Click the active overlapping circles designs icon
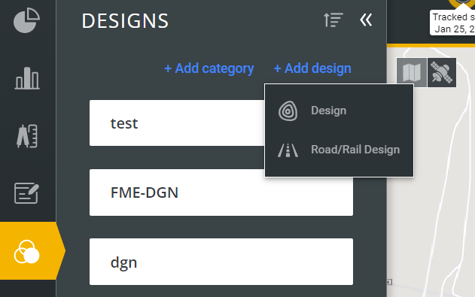The width and height of the screenshot is (475, 297). click(x=26, y=252)
